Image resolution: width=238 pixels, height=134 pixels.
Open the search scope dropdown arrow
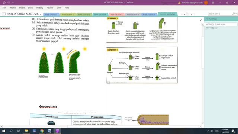tap(236, 14)
